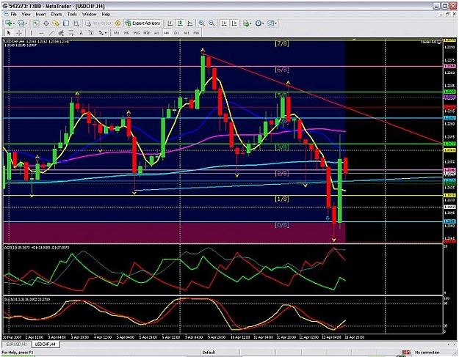The width and height of the screenshot is (459, 357).
Task: Select the Text Label tool
Action: coord(91,33)
